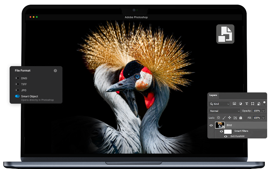Enable the DNG file format toggle
The image size is (271, 169).
coord(17,78)
